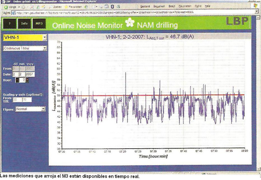Click the Time [hour:min] axis label
261x180 pixels.
(153, 156)
